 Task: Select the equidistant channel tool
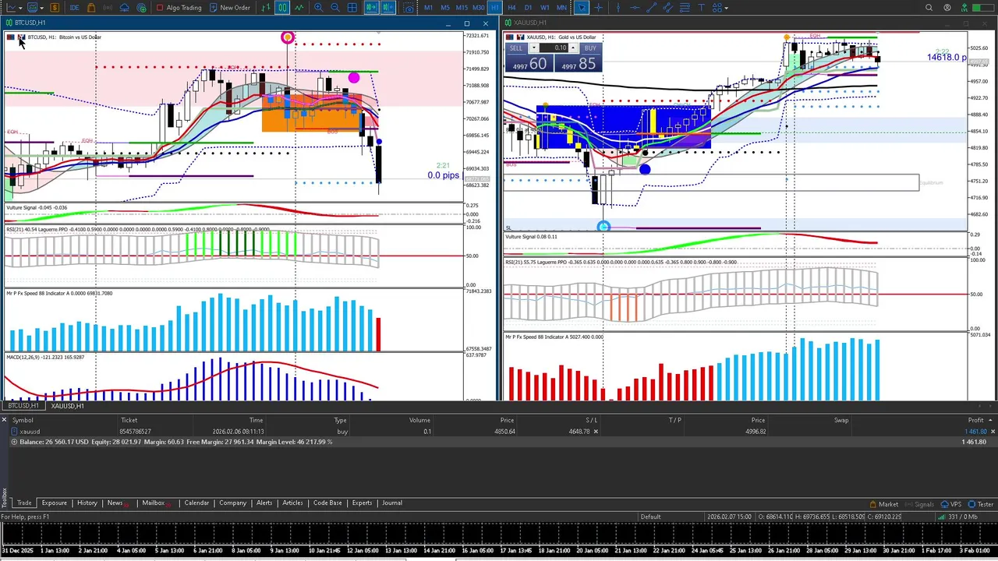668,8
